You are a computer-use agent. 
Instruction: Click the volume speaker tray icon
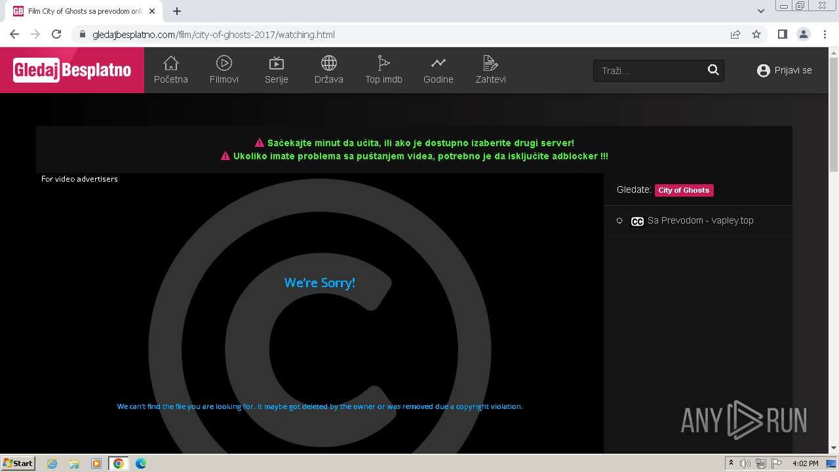click(x=745, y=463)
